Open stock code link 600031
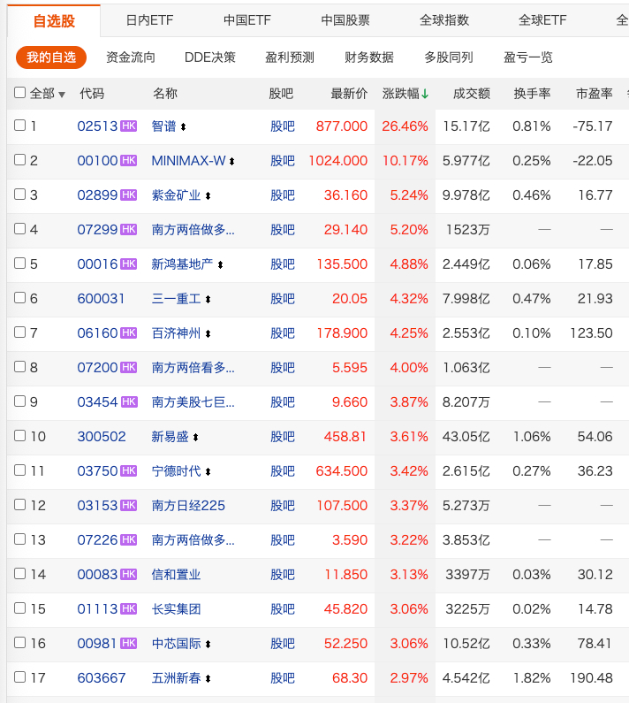This screenshot has width=629, height=703. coord(101,299)
